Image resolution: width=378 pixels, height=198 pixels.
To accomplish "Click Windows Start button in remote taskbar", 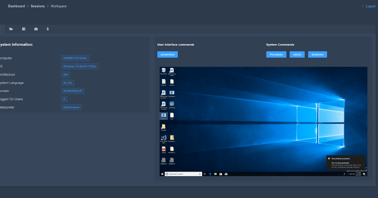I will (x=162, y=174).
